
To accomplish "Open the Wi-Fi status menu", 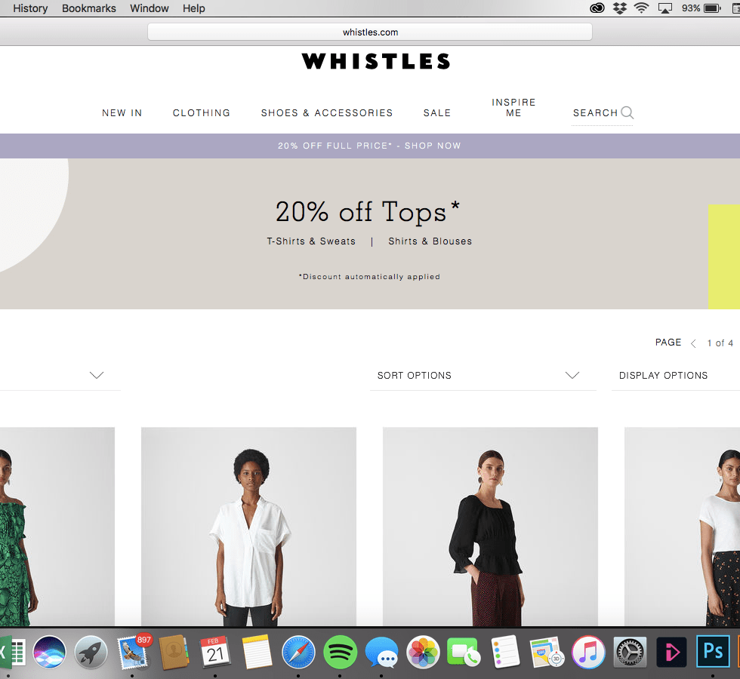I will [641, 8].
